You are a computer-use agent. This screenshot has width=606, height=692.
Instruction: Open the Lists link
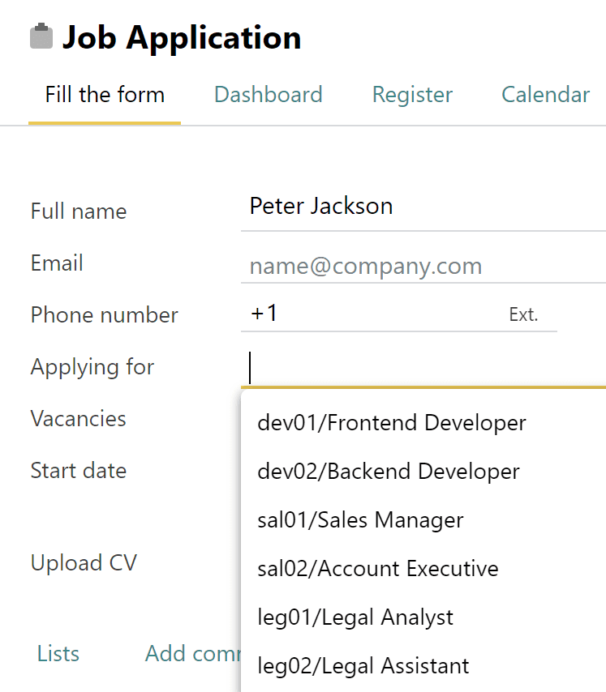click(58, 653)
